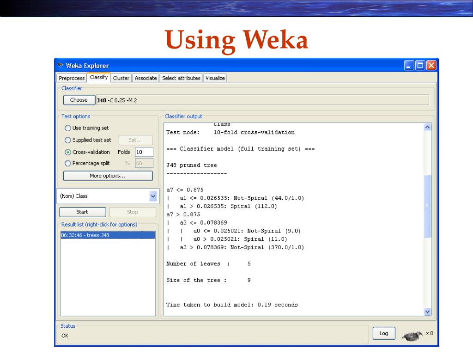This screenshot has width=473, height=355.
Task: Click the 'a3 <= 0.078369' tree line
Action: click(203, 223)
